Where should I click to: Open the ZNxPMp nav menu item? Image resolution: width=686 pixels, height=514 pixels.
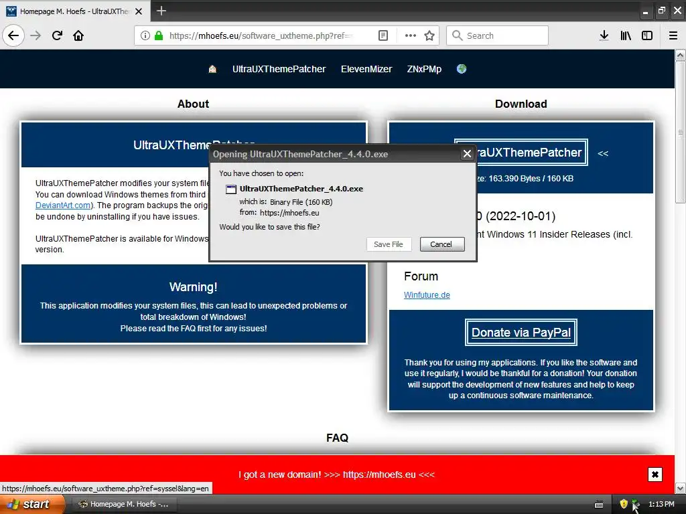(424, 69)
